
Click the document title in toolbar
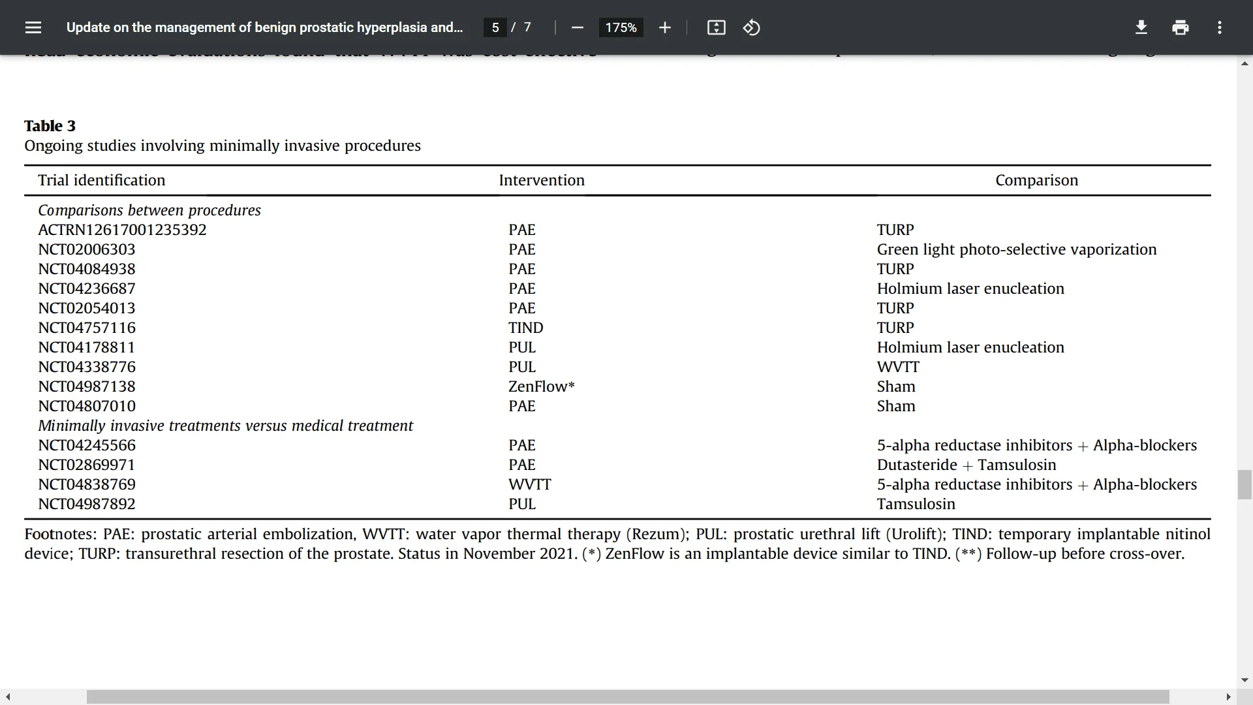point(264,27)
